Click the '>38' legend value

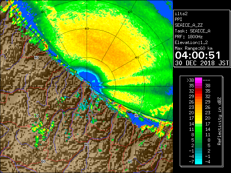point(190,80)
